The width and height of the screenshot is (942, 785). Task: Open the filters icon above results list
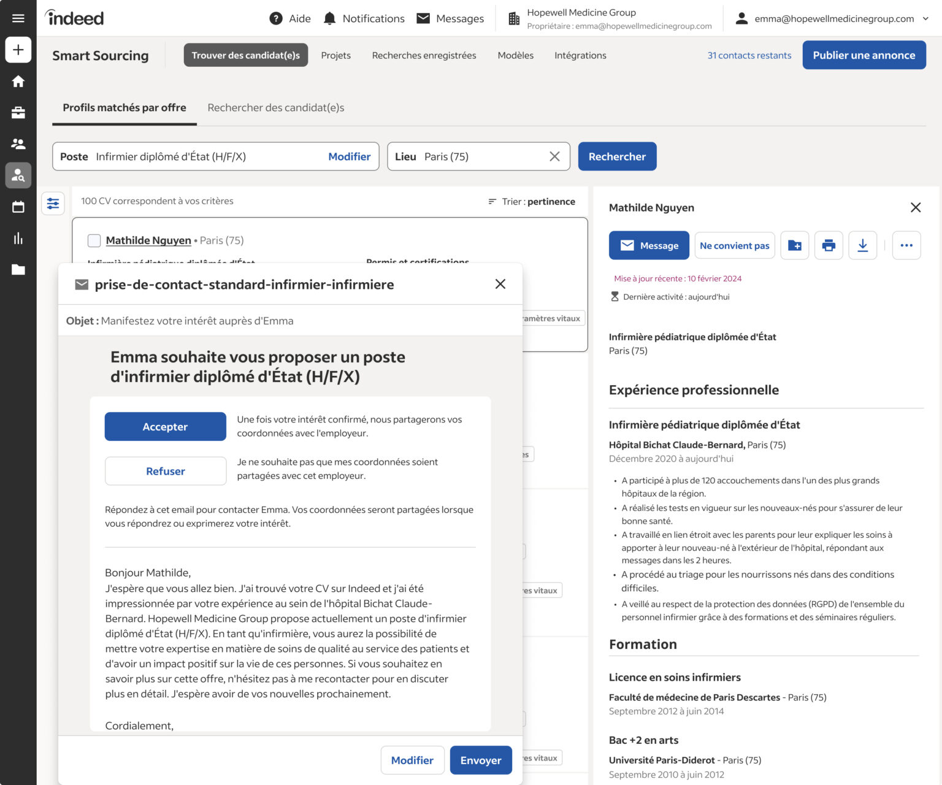[x=53, y=203]
